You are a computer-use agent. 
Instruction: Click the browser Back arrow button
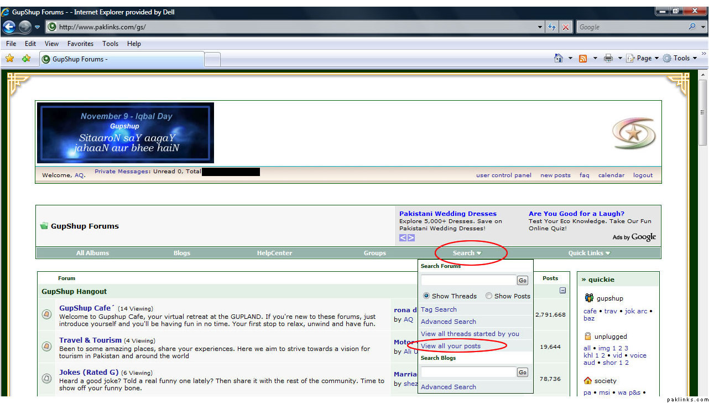(9, 27)
